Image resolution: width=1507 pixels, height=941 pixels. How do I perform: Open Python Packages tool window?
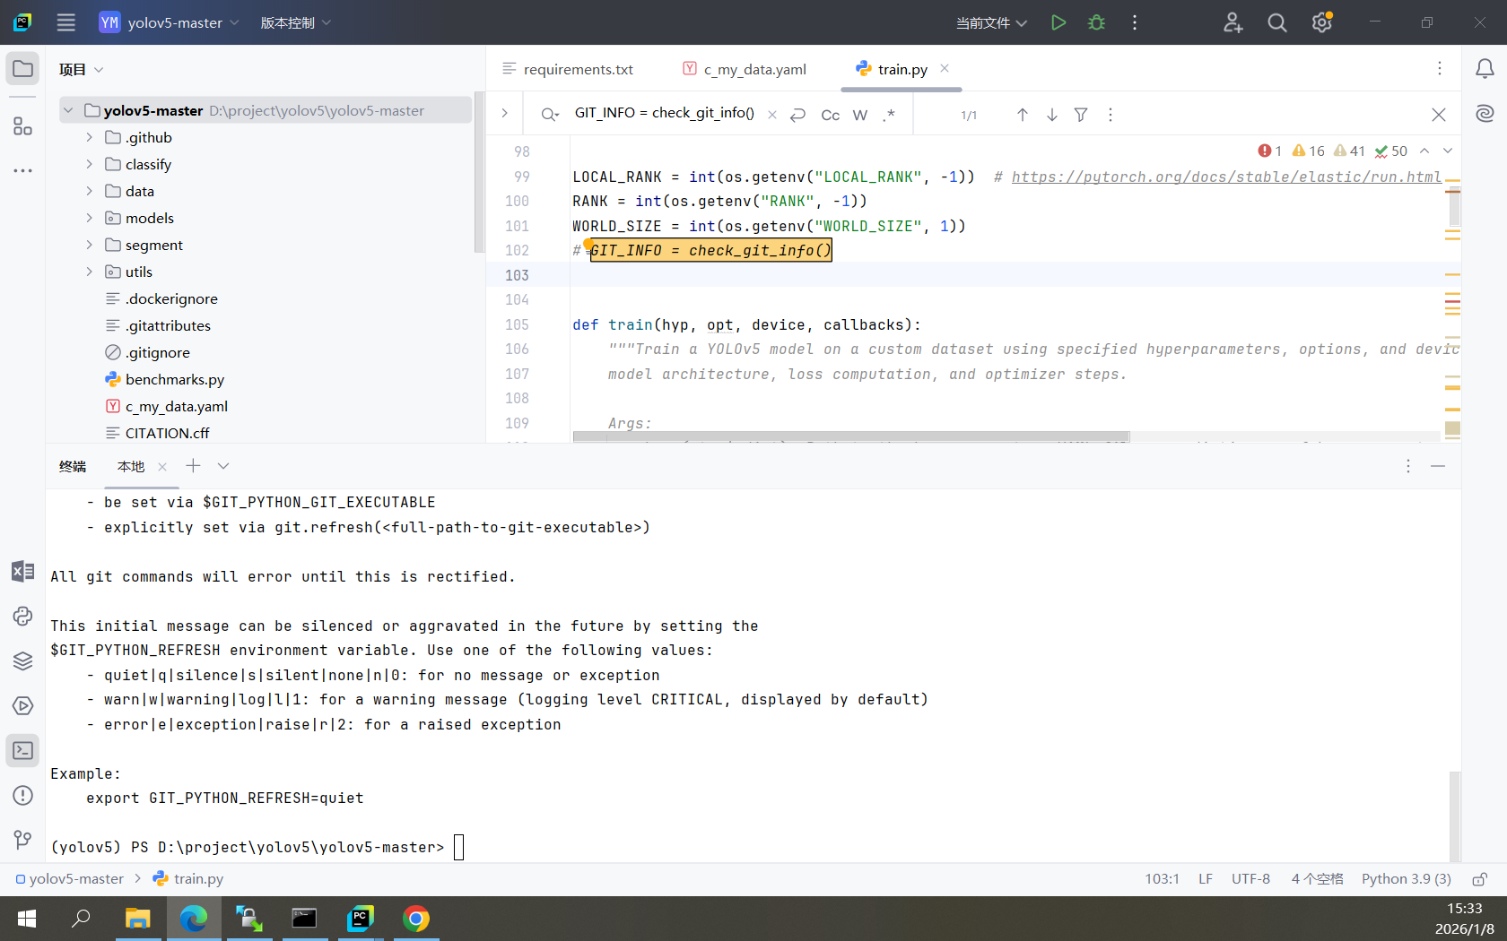(23, 661)
